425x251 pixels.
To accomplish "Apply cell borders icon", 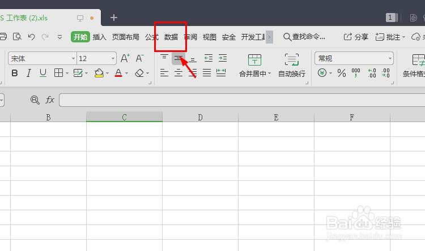I will tap(58, 73).
